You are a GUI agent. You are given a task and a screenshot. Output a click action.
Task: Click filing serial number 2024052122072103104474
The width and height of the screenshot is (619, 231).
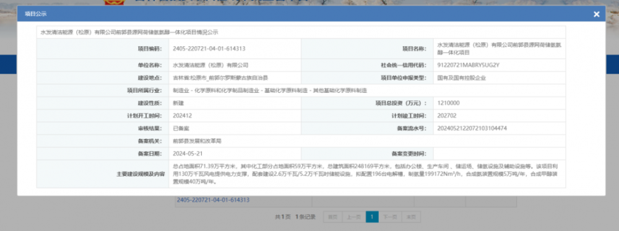click(x=472, y=128)
